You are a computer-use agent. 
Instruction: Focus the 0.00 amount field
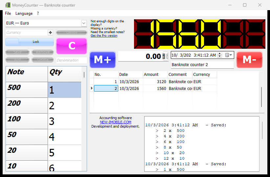(140, 56)
